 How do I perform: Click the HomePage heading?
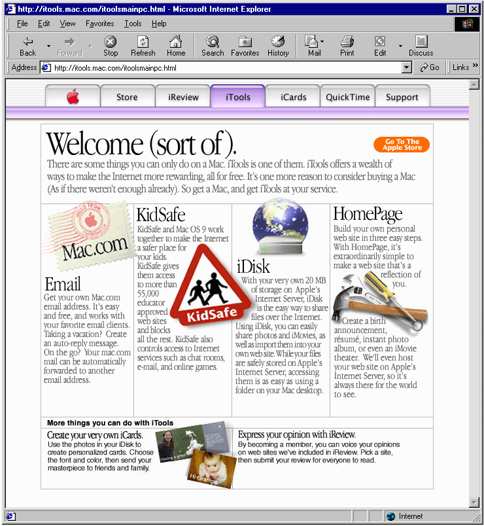click(x=368, y=214)
